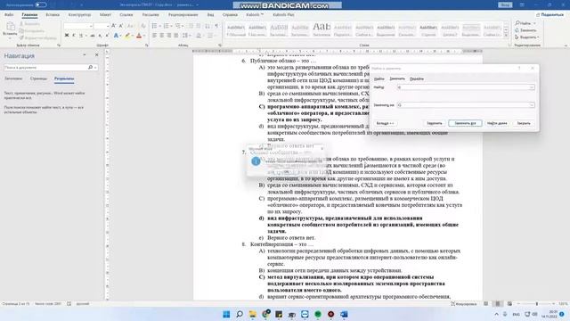The height and width of the screenshot is (321, 570).
Task: Open highlight color dropdown arrow
Action: click(133, 36)
